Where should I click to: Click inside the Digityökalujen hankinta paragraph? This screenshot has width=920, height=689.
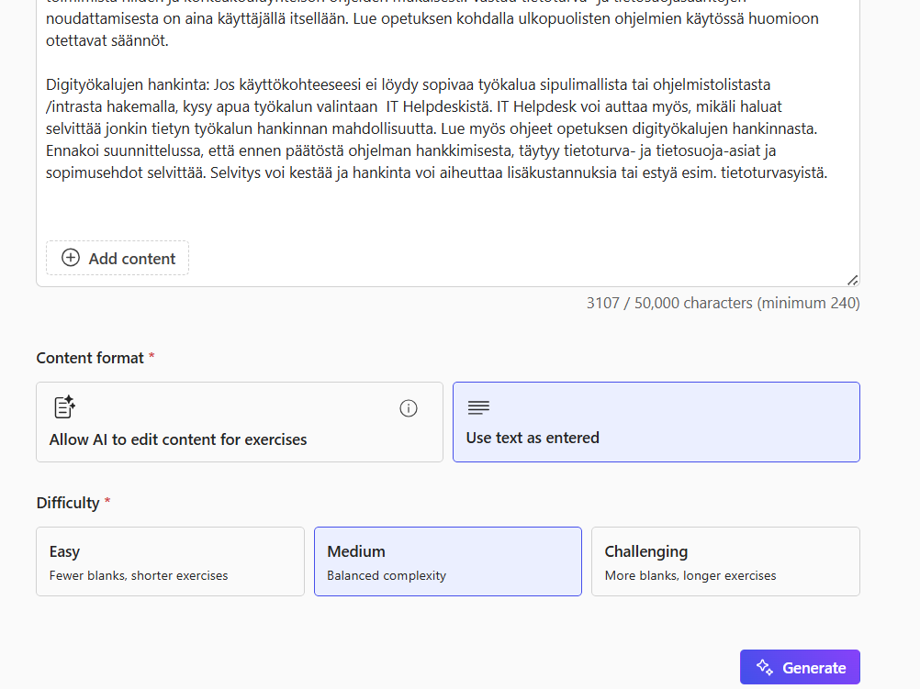413,128
